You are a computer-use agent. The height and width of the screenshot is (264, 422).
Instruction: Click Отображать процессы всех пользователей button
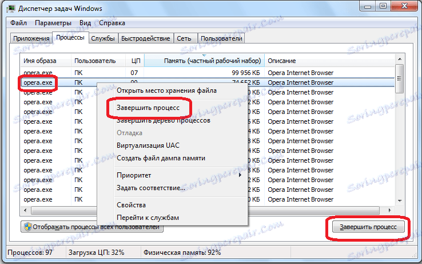(92, 227)
